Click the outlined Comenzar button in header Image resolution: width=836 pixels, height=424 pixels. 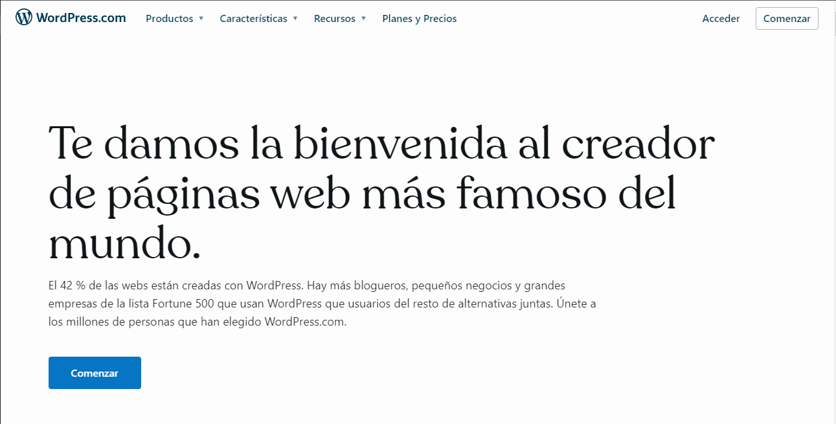(787, 19)
